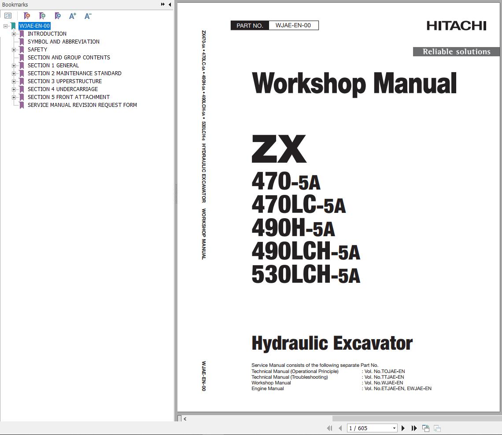The width and height of the screenshot is (502, 435).
Task: Expand SECTION 4 UNDERCARRIAGE bookmark
Action: click(14, 90)
